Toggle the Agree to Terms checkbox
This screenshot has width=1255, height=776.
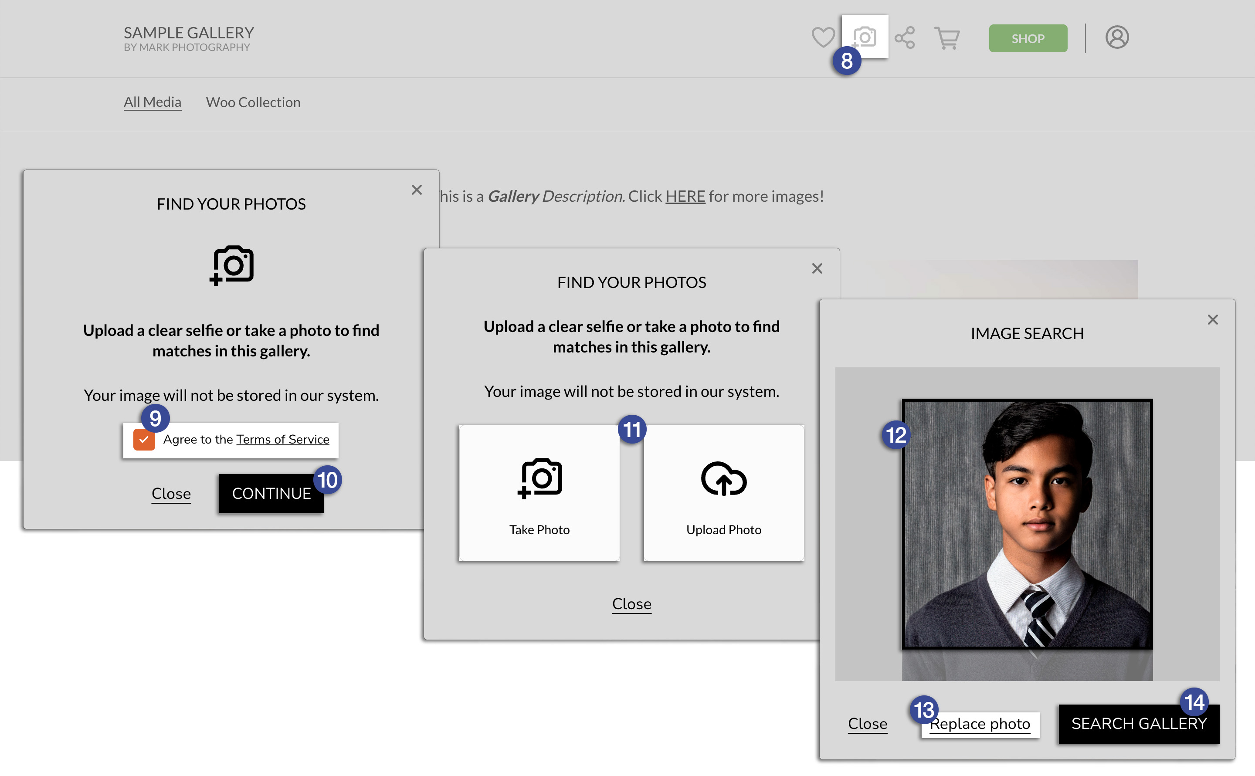tap(144, 440)
